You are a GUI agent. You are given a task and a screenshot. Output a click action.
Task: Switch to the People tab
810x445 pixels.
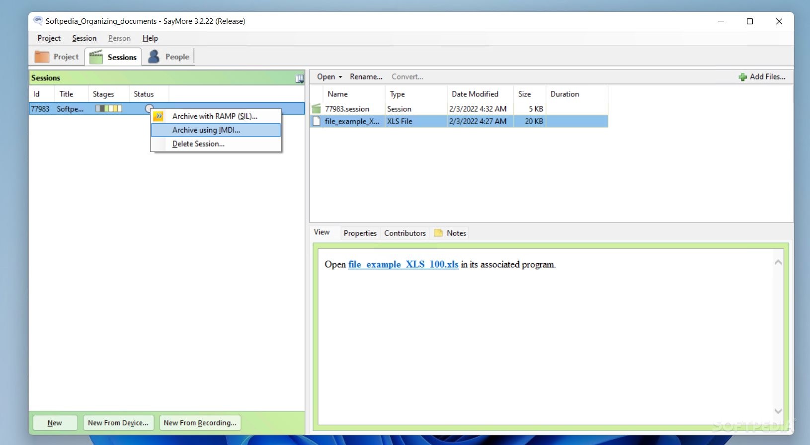click(x=168, y=57)
